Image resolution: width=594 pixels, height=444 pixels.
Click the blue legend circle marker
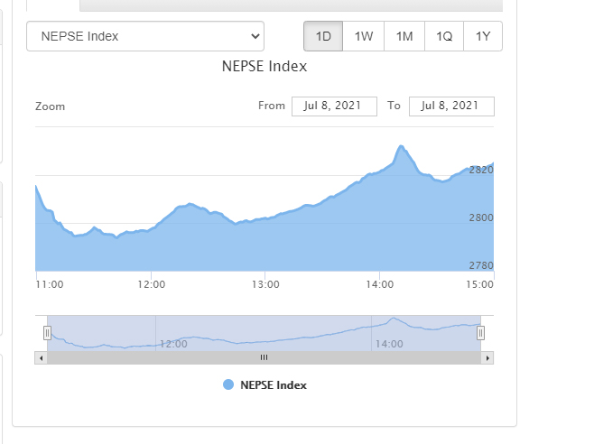point(228,385)
